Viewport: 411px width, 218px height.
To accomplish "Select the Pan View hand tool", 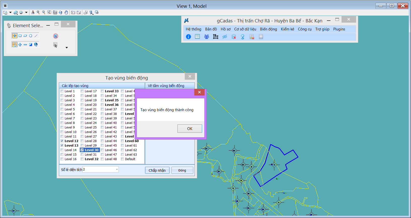I will coord(66,12).
